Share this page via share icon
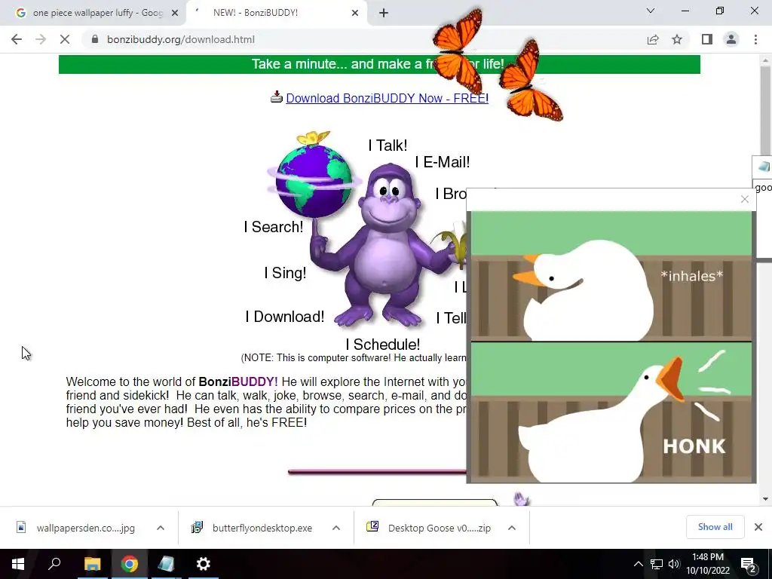The width and height of the screenshot is (772, 579). (653, 39)
